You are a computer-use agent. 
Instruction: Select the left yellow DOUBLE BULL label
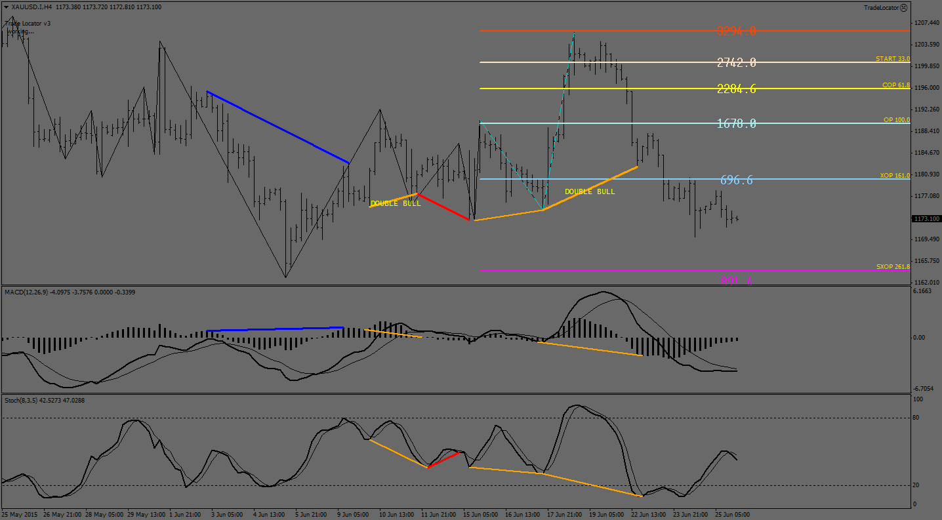(x=395, y=204)
